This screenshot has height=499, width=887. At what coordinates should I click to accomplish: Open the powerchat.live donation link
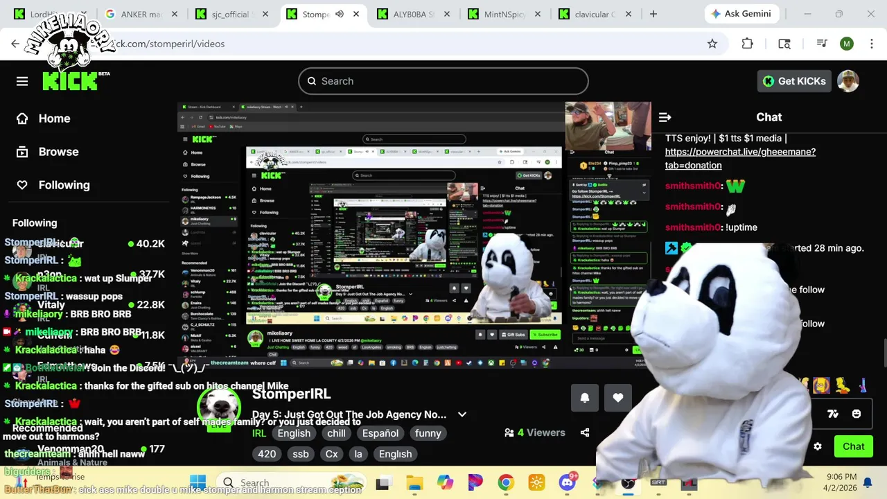(x=740, y=159)
